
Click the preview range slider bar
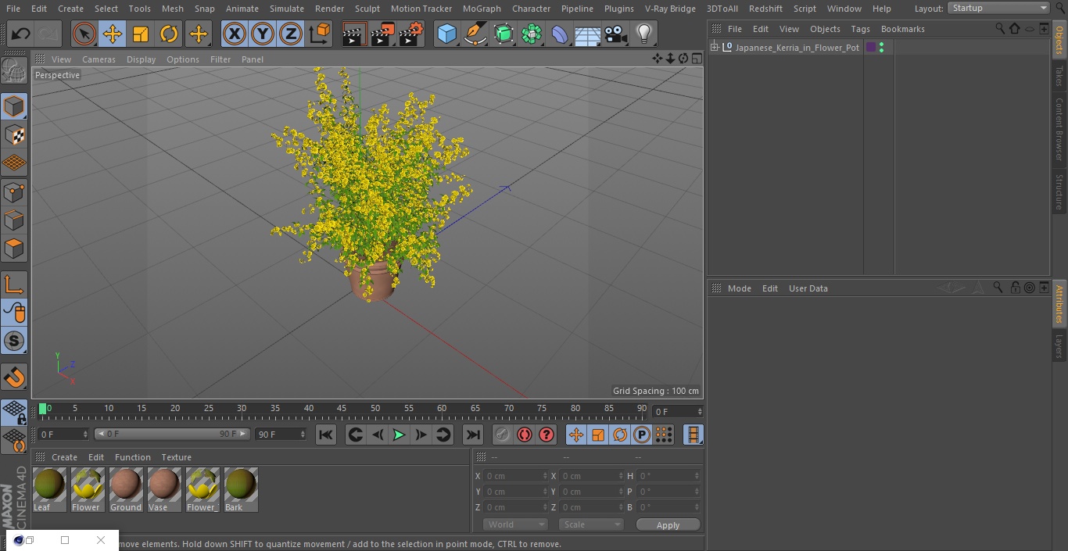[x=172, y=434]
